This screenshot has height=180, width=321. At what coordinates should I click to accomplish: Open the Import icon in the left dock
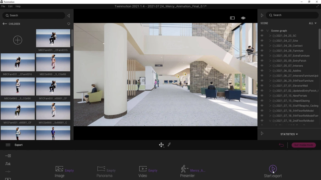tap(8, 156)
